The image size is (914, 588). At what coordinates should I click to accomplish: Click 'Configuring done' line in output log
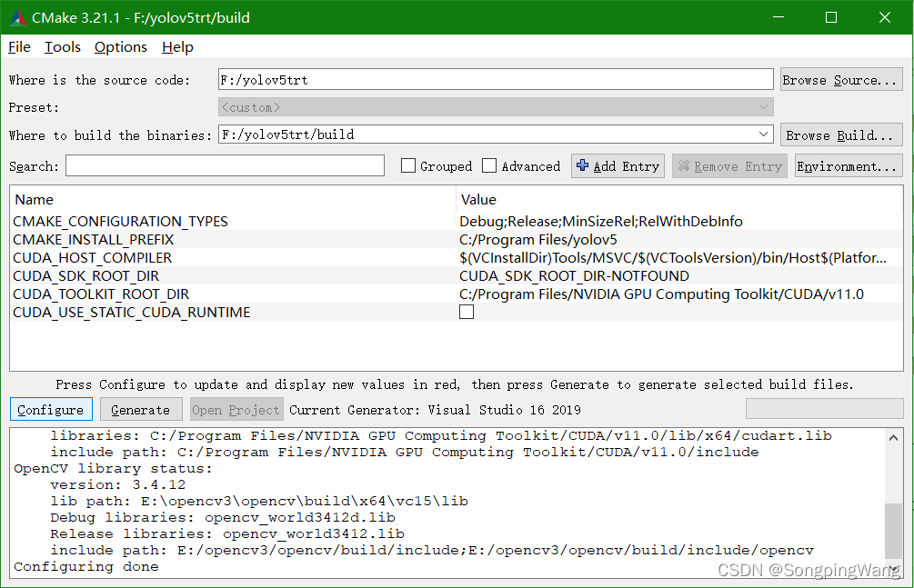click(86, 566)
